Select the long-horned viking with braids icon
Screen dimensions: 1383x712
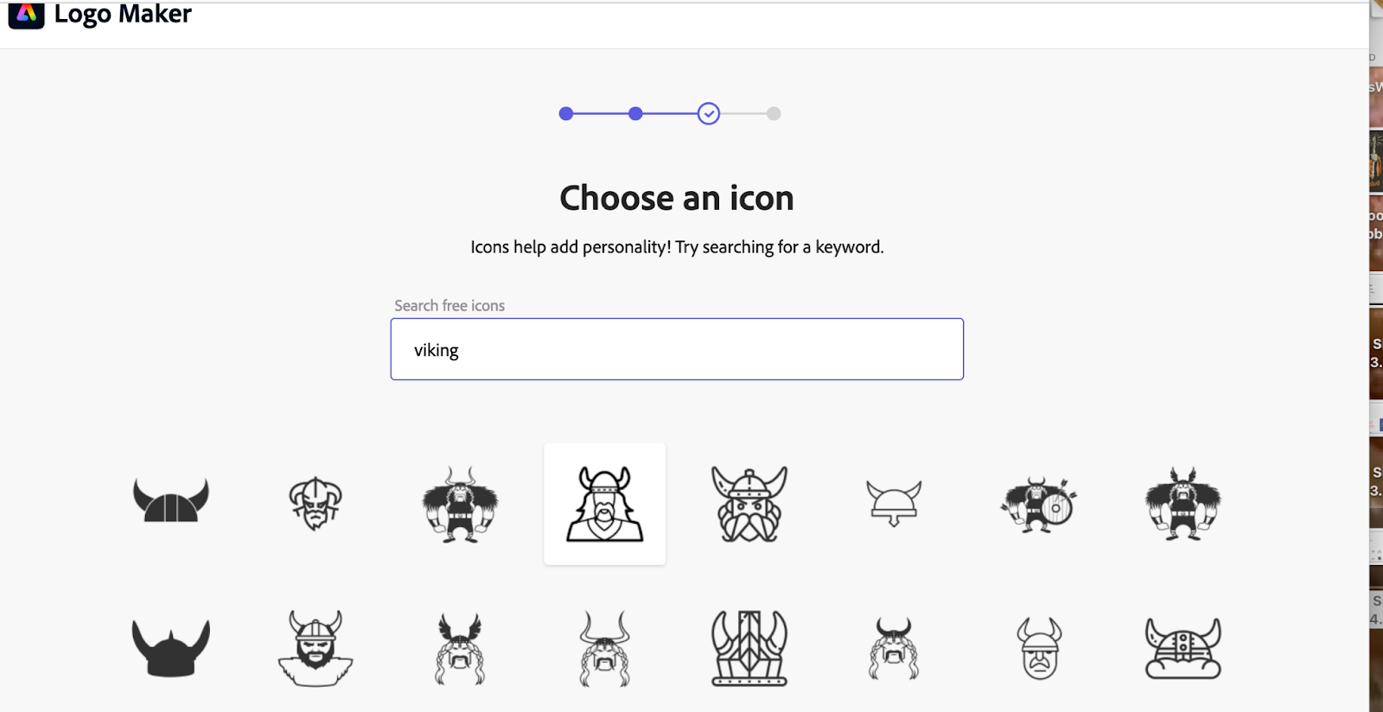click(604, 648)
